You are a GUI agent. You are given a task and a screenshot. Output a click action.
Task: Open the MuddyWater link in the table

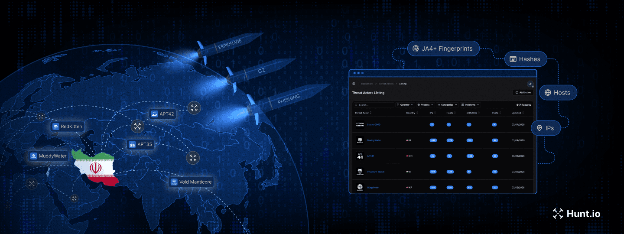[x=374, y=140]
